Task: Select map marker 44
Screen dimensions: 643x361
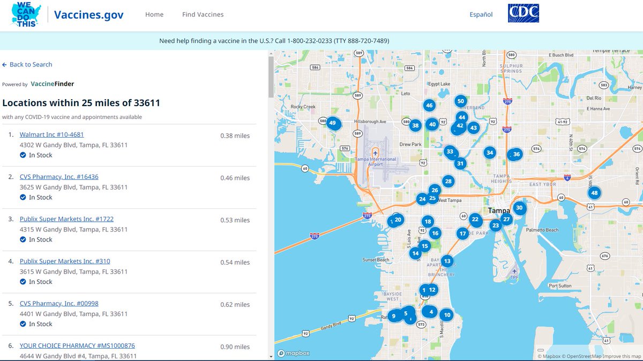Action: click(x=462, y=117)
